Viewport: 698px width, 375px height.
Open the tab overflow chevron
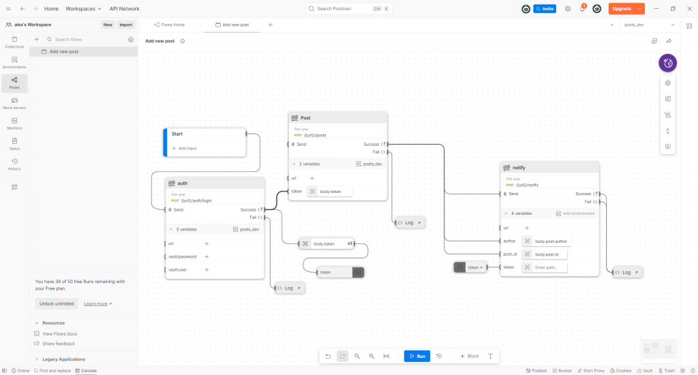tap(611, 25)
